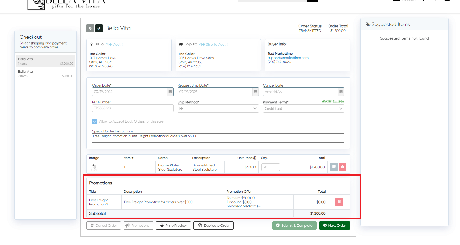Click Special Order Instructions text area
460x245 pixels.
tap(218, 138)
